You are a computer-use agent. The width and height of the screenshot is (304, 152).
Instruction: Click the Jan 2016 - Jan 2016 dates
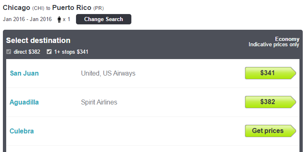pos(27,19)
